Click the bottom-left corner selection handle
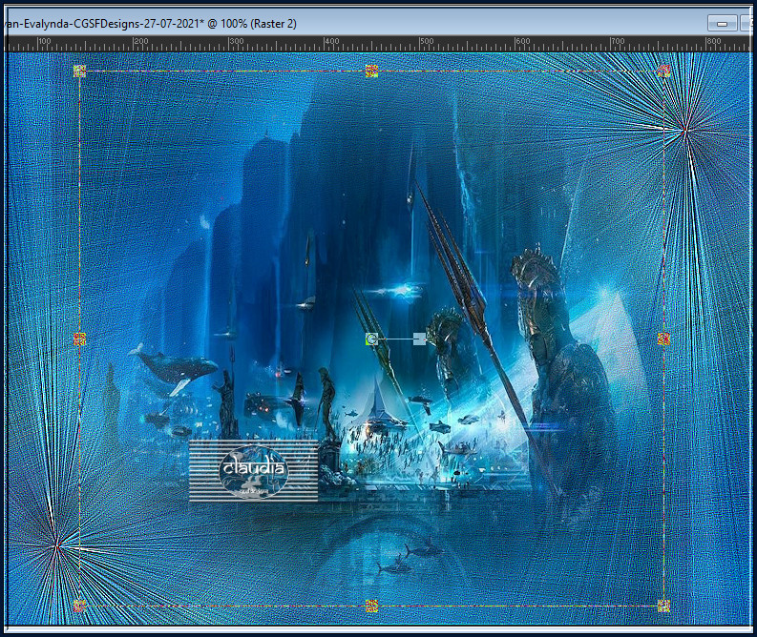This screenshot has height=637, width=757. tap(79, 606)
